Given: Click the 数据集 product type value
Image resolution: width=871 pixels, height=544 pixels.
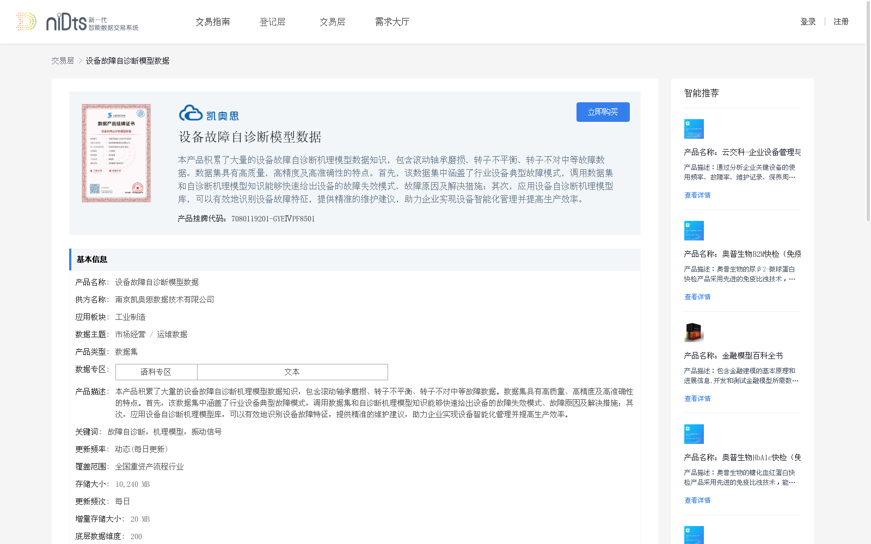Looking at the screenshot, I should (126, 352).
